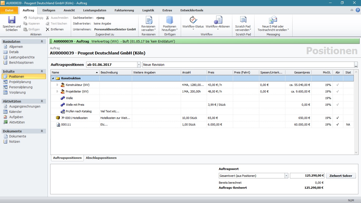The image size is (361, 203).
Task: Open the revision date dropdown ab 01.06.2017
Action: (139, 65)
